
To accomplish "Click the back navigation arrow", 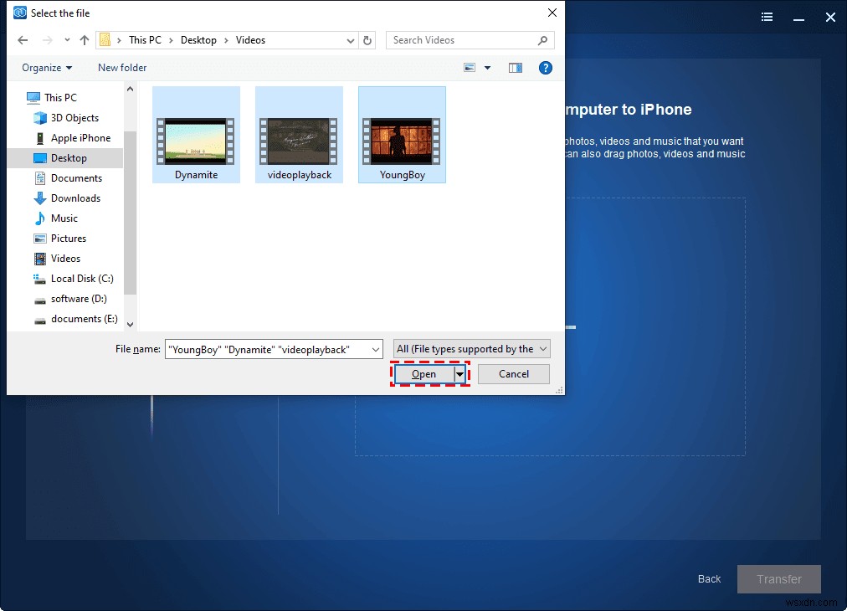I will [x=23, y=39].
